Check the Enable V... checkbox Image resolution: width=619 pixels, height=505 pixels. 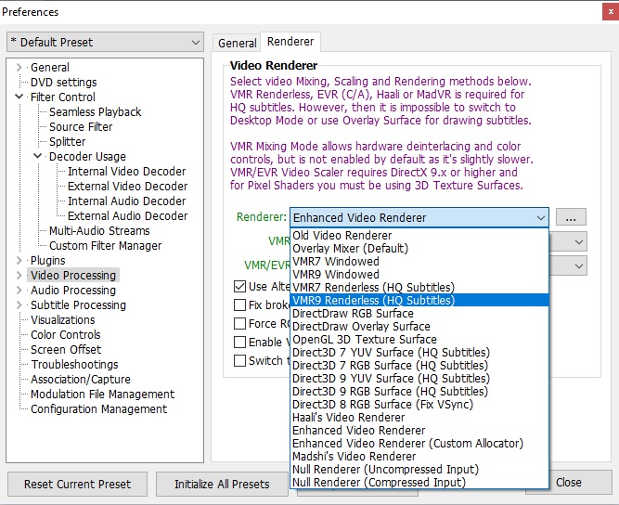click(239, 342)
